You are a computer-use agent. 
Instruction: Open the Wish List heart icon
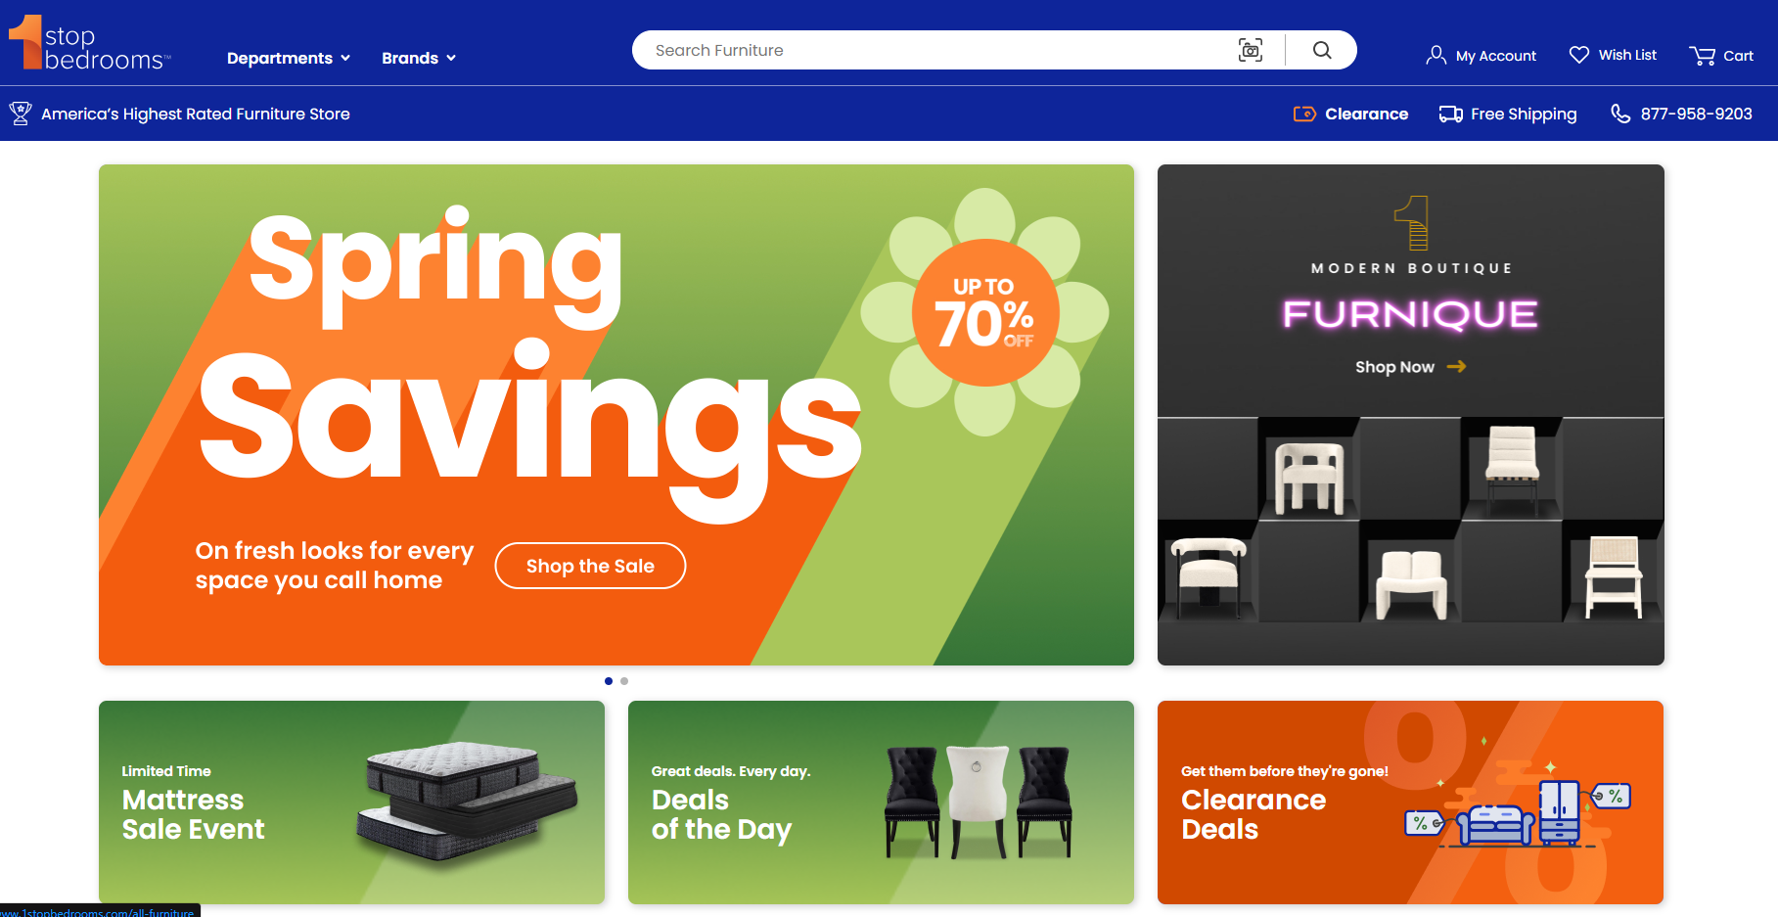(1579, 55)
